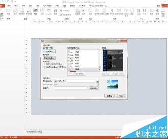Click inside the Theme text field

(71, 88)
